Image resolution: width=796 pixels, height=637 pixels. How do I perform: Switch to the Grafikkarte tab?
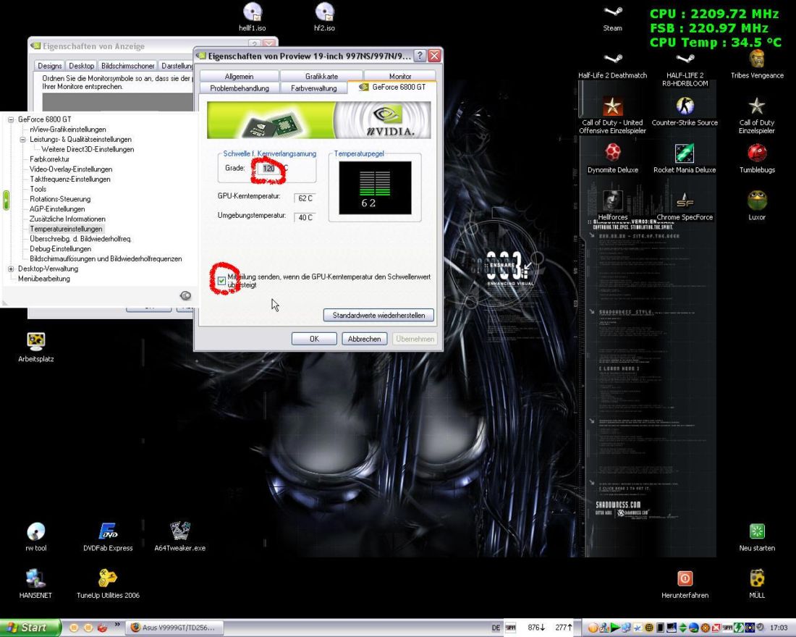(321, 76)
